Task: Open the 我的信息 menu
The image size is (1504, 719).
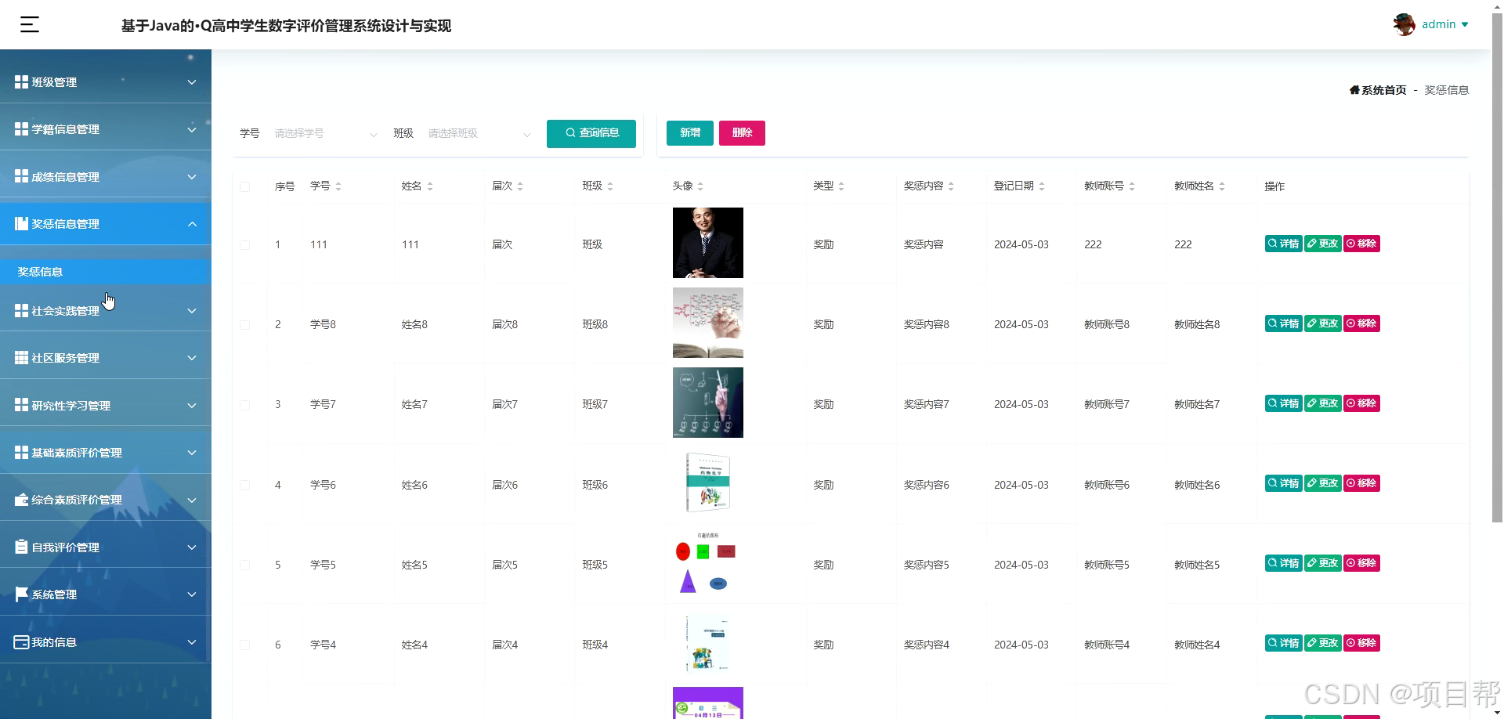Action: tap(106, 642)
